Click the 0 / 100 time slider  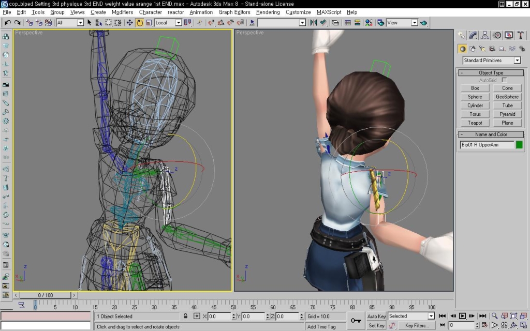click(46, 295)
